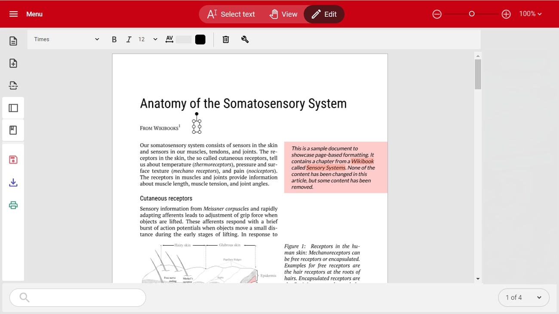This screenshot has height=314, width=559.
Task: Click the convert file sidebar icon
Action: pos(13,86)
